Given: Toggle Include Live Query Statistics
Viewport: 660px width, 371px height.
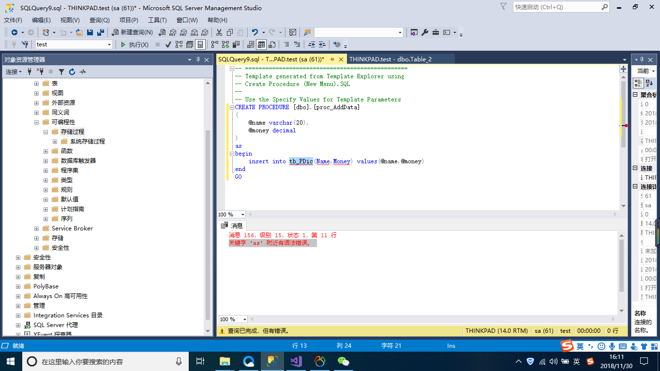Looking at the screenshot, I should click(225, 44).
